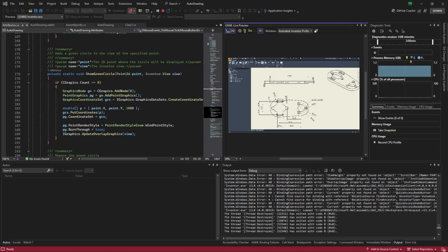Screen dimensions: 448x252
Task: Toggle word wrap in Output window
Action: point(333,171)
